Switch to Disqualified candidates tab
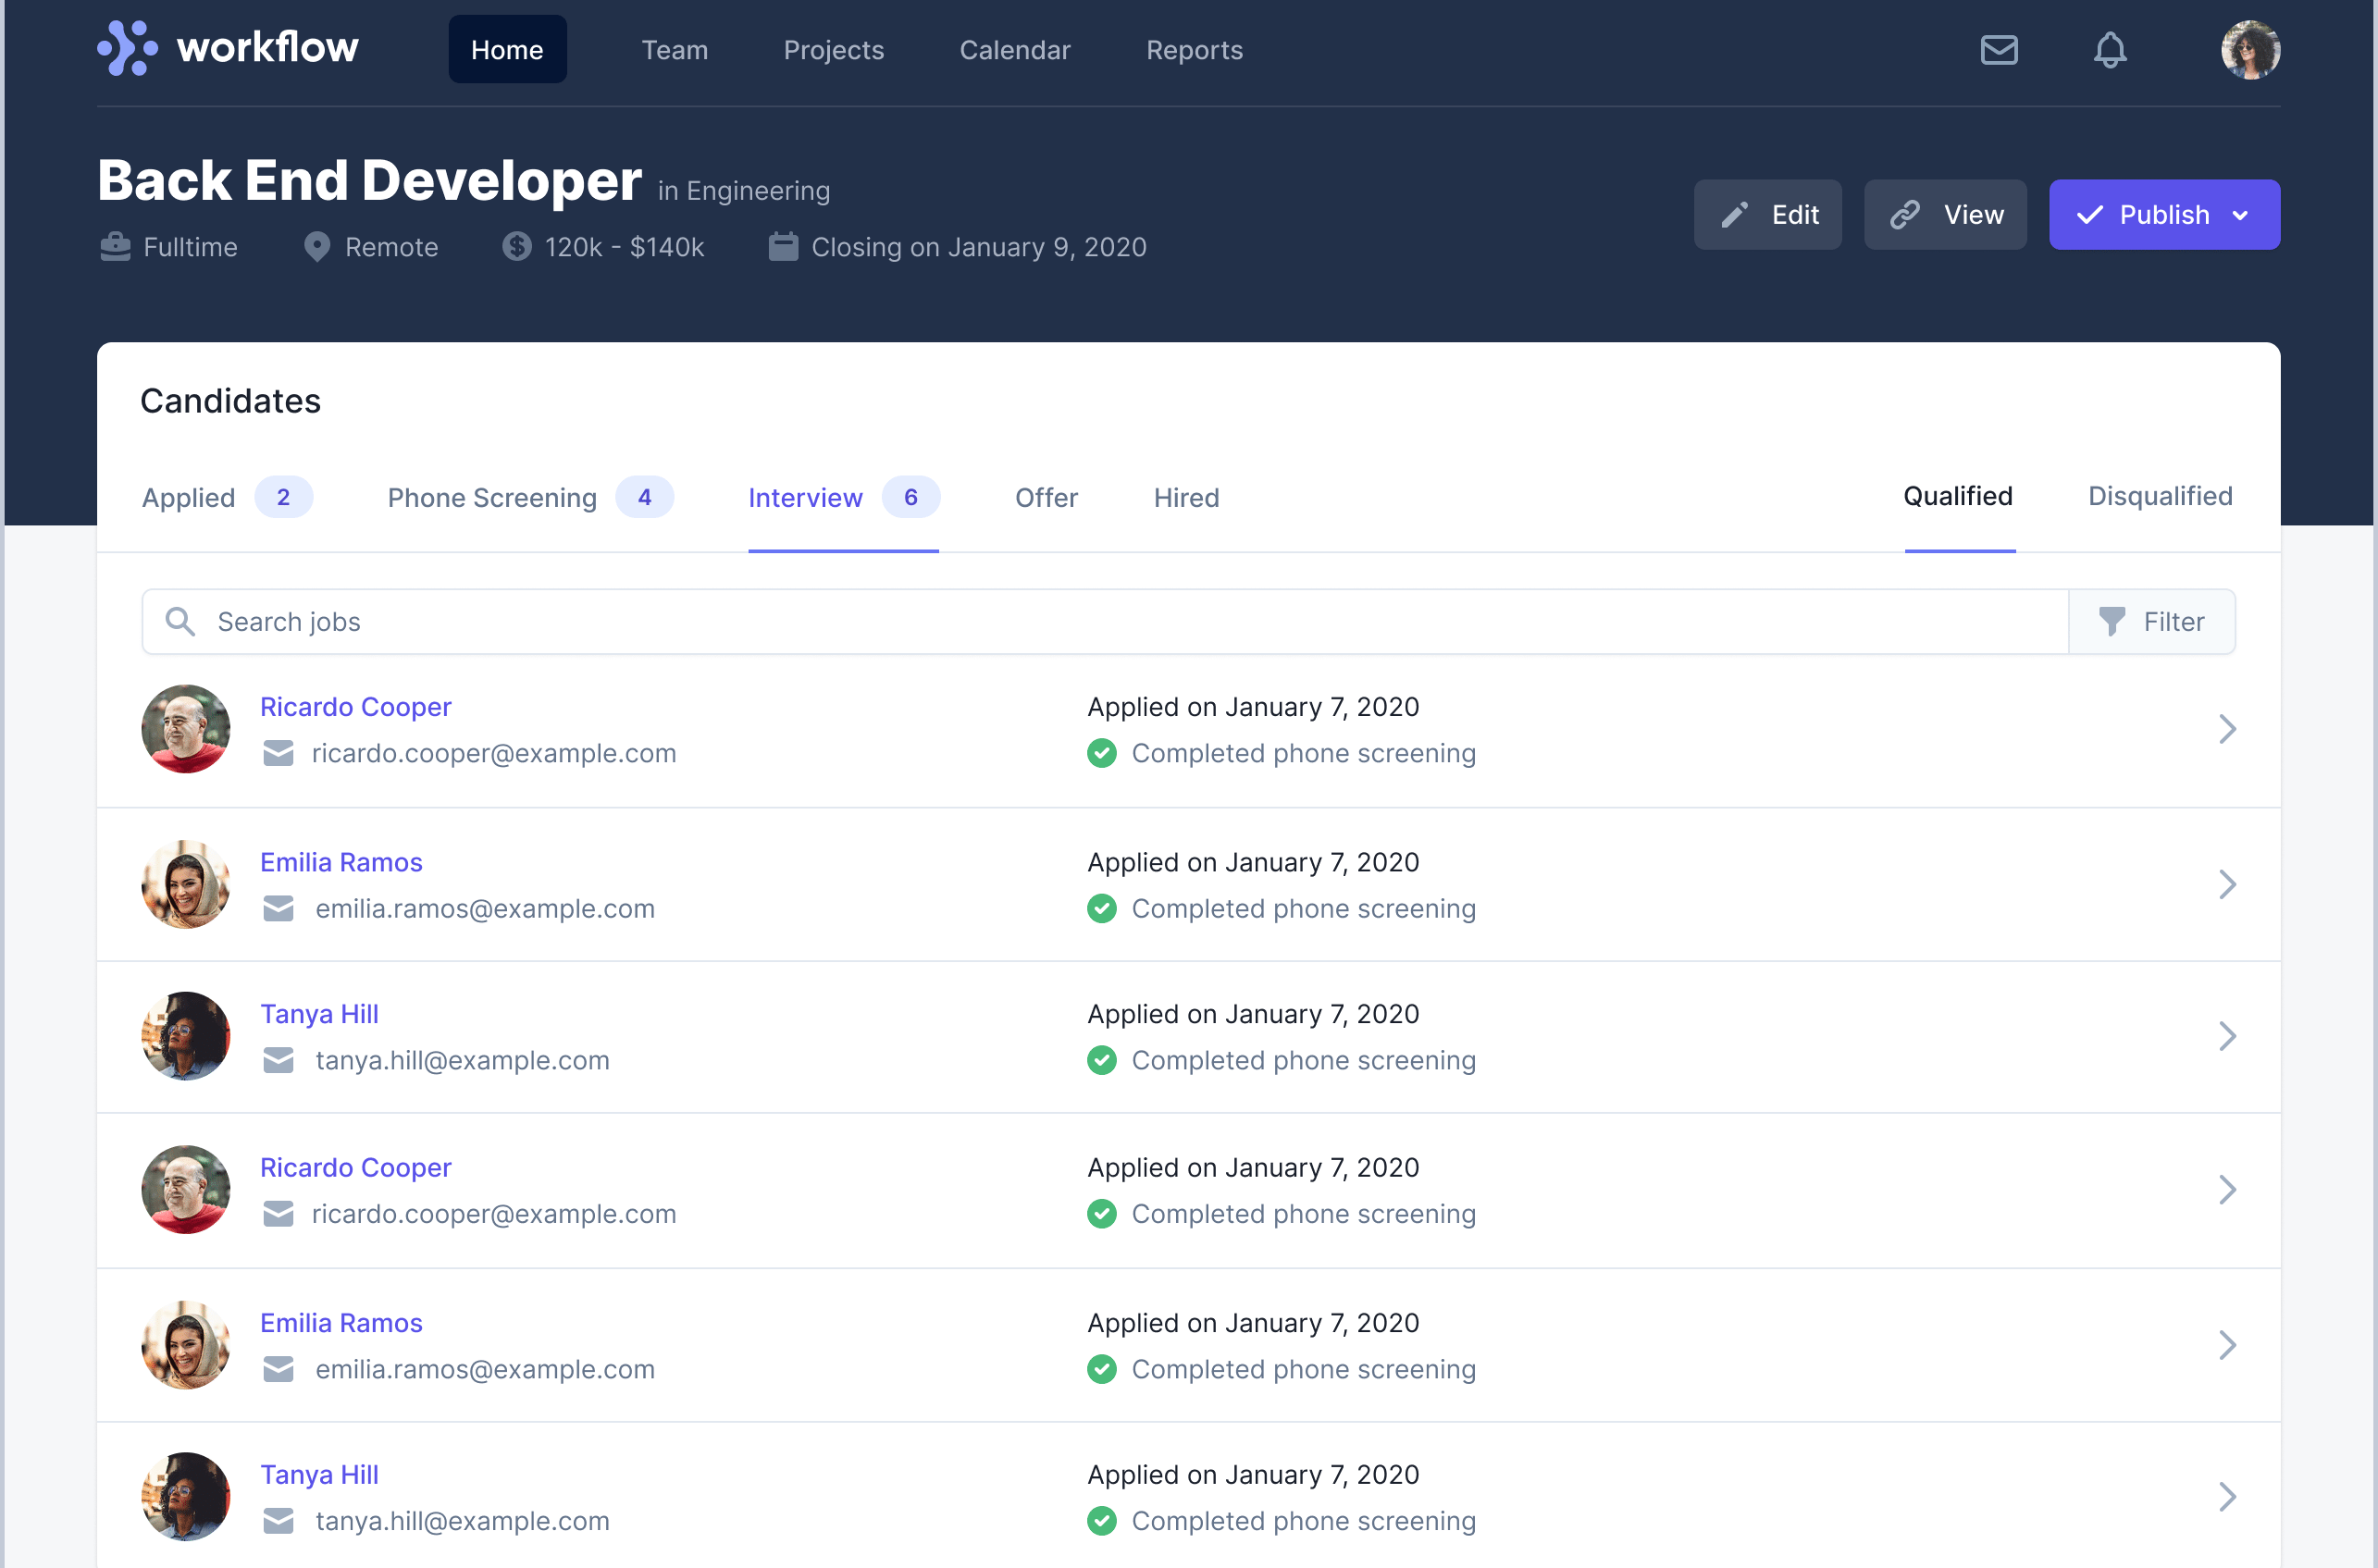2378x1568 pixels. tap(2159, 496)
